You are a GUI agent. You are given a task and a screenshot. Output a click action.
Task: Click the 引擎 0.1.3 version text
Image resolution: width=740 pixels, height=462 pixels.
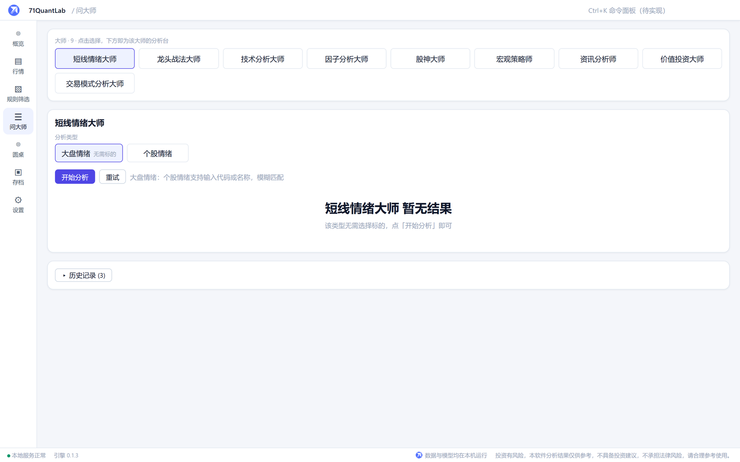66,456
